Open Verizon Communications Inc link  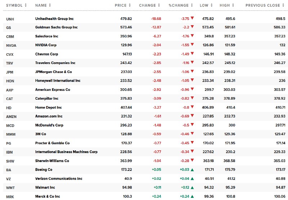coord(59,179)
